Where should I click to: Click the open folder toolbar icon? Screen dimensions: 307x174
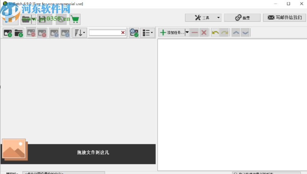tap(25, 19)
